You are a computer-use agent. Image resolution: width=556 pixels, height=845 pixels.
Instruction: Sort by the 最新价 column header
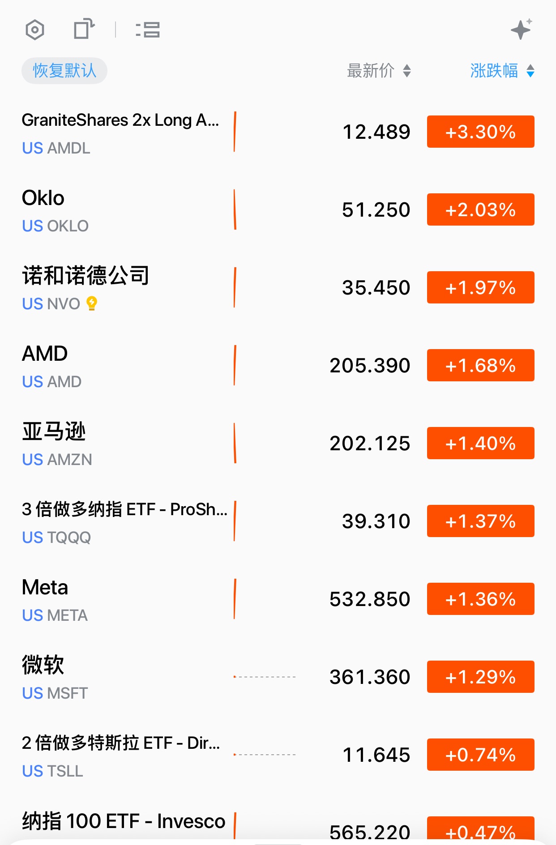371,71
